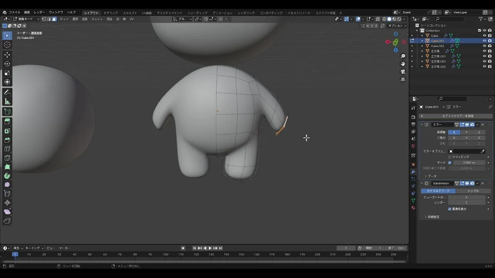This screenshot has height=278, width=495.
Task: Open the オプション dropdown in viewport
Action: [x=397, y=25]
